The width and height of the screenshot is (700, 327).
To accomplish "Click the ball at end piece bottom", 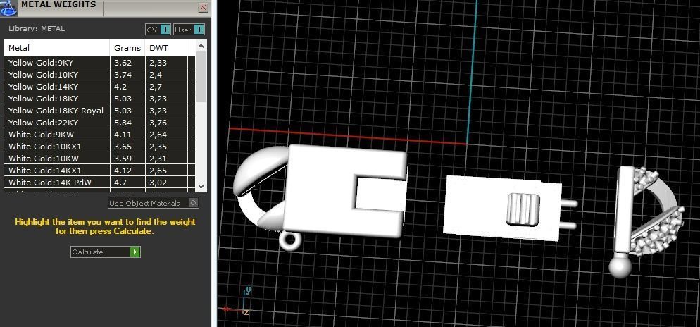I will click(620, 266).
